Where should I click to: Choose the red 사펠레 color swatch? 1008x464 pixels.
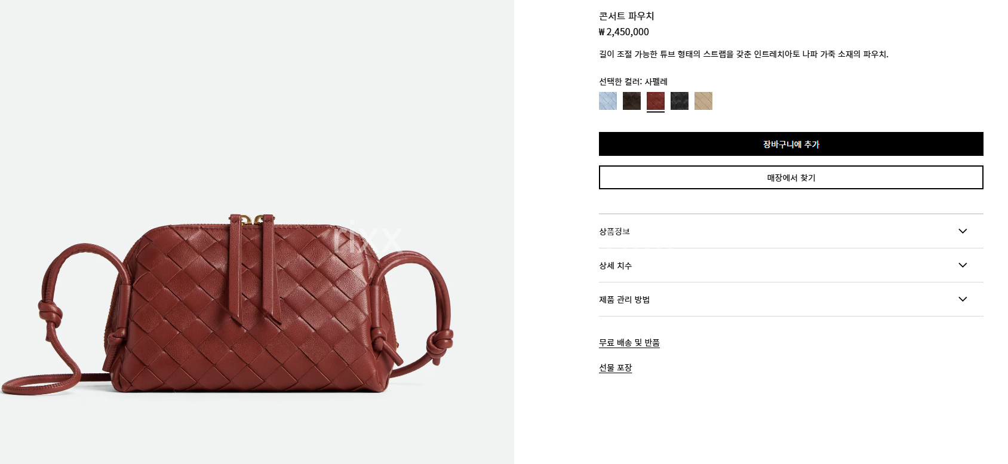click(x=655, y=101)
